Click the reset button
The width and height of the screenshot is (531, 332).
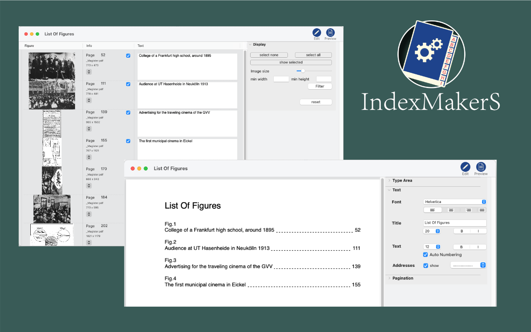click(x=316, y=102)
